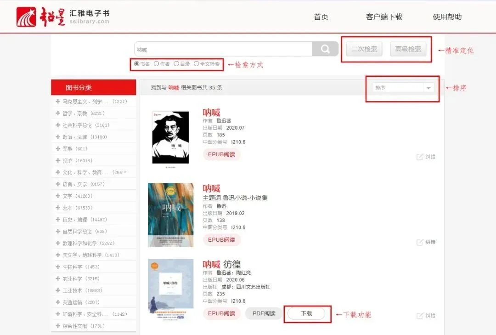This screenshot has width=496, height=335.
Task: Click the 纠错 icon for 呐喊 彷徨 book
Action: point(420,316)
